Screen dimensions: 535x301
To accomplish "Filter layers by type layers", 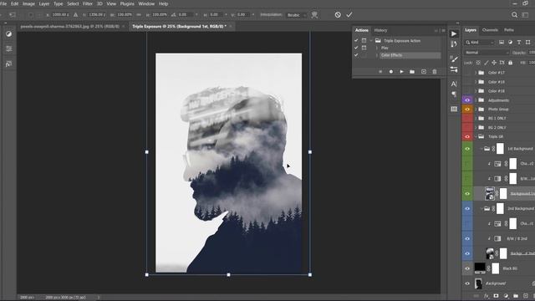I will [x=519, y=43].
